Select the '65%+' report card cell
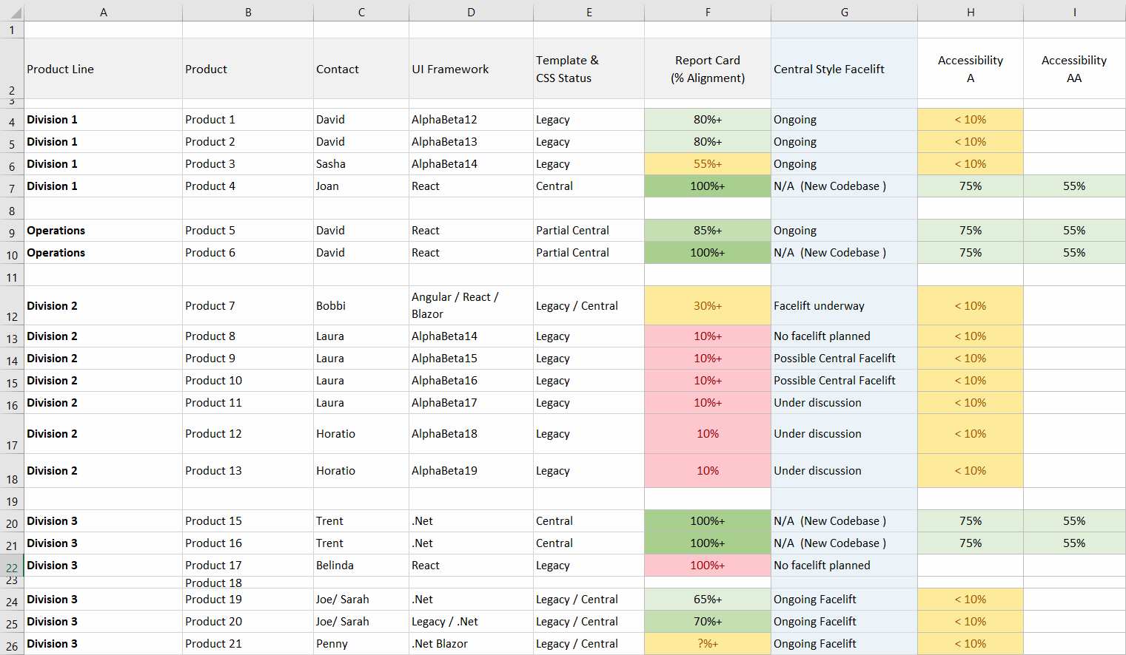Image resolution: width=1126 pixels, height=655 pixels. click(x=708, y=600)
